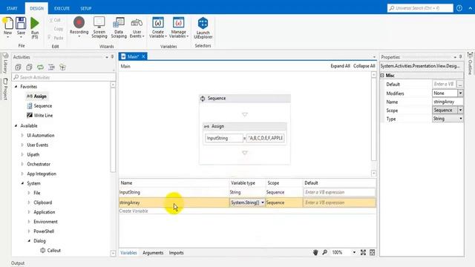Open the zoom percentage dropdown
This screenshot has width=475, height=267.
tap(354, 252)
